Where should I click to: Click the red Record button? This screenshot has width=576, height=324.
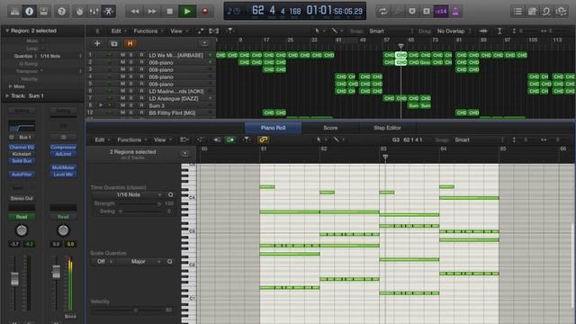click(205, 12)
